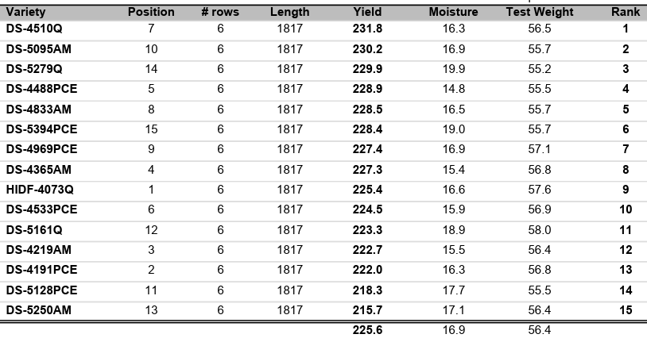
Task: Click the # rows column header
Action: 220,12
